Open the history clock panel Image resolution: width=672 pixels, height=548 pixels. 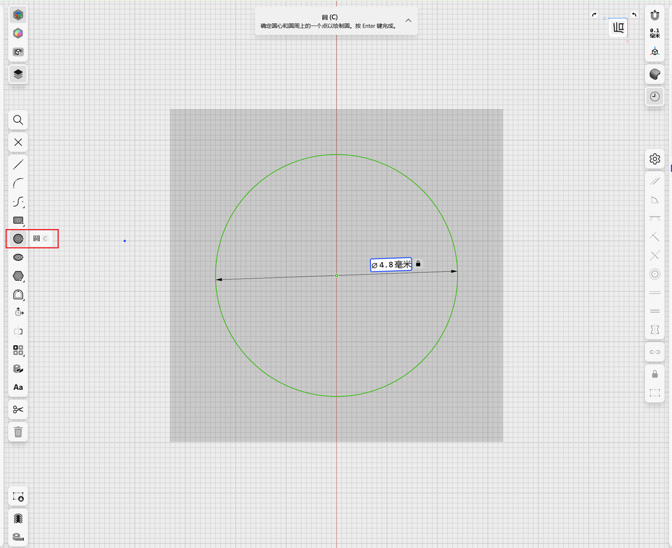655,97
